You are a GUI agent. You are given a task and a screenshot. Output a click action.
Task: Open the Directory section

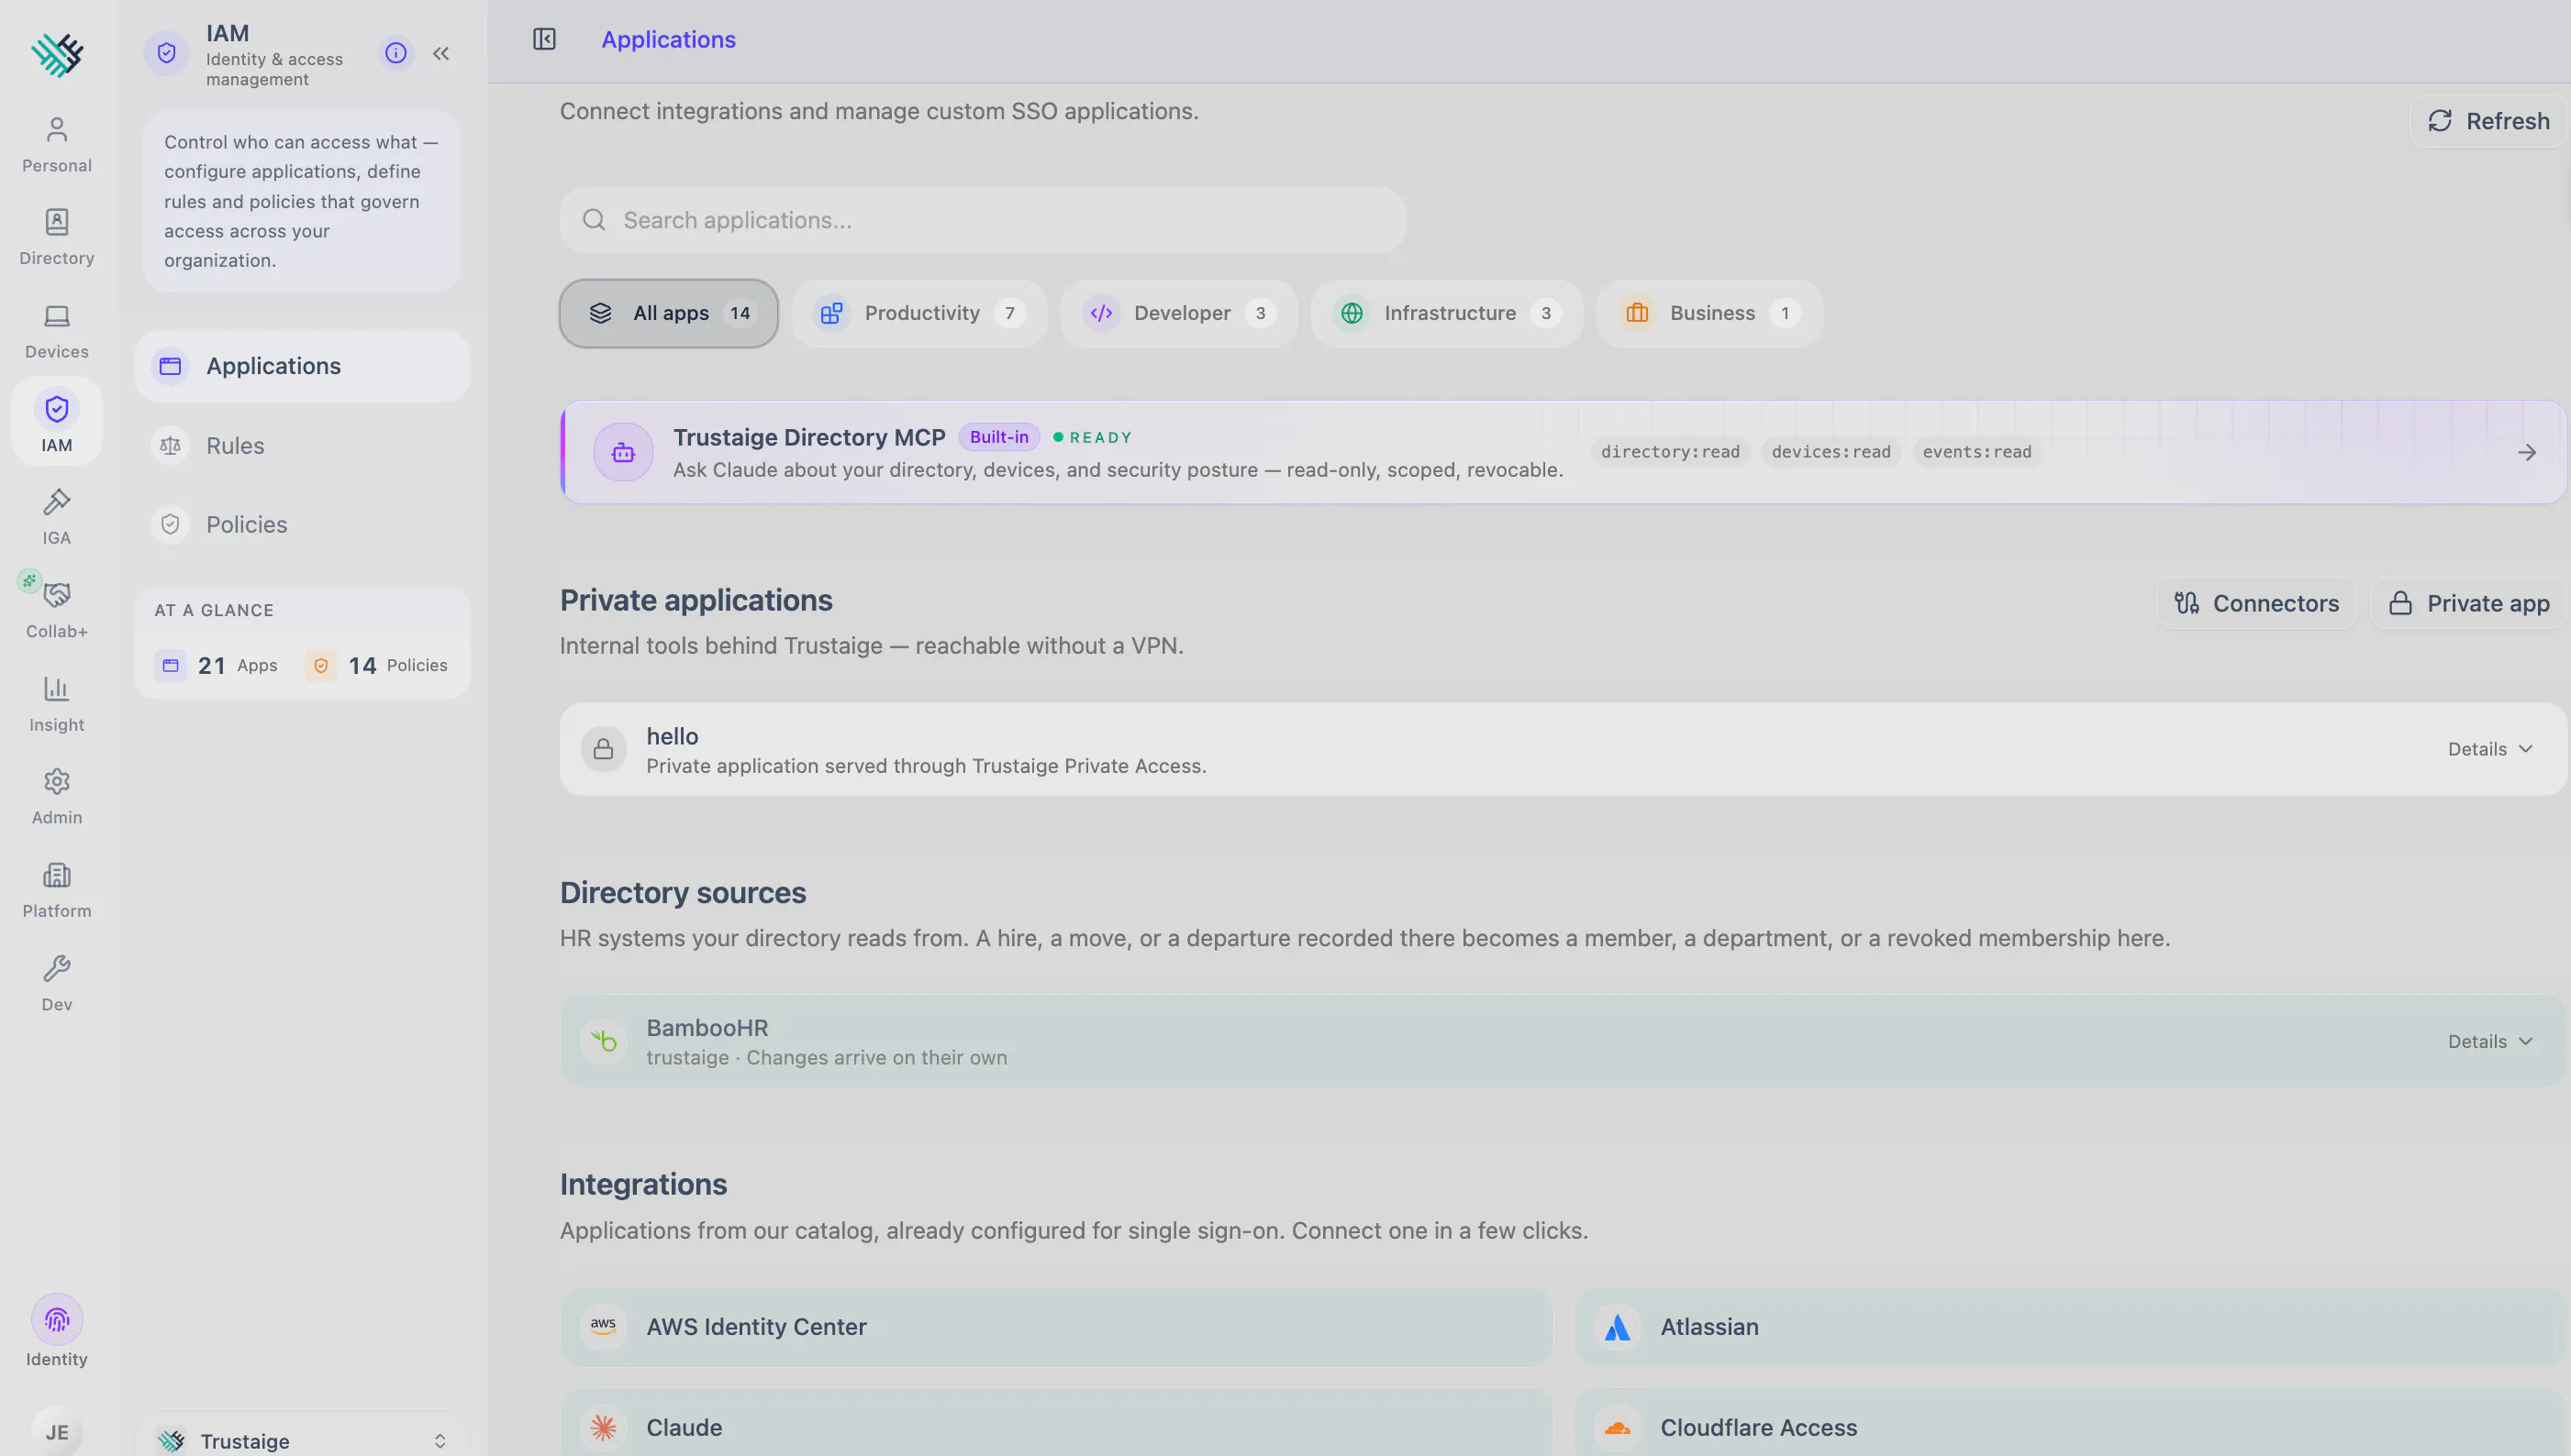click(x=57, y=238)
